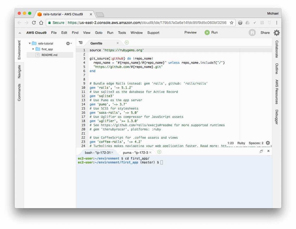Collapse the rails-tutorial folder
The image size is (296, 229).
(30, 43)
